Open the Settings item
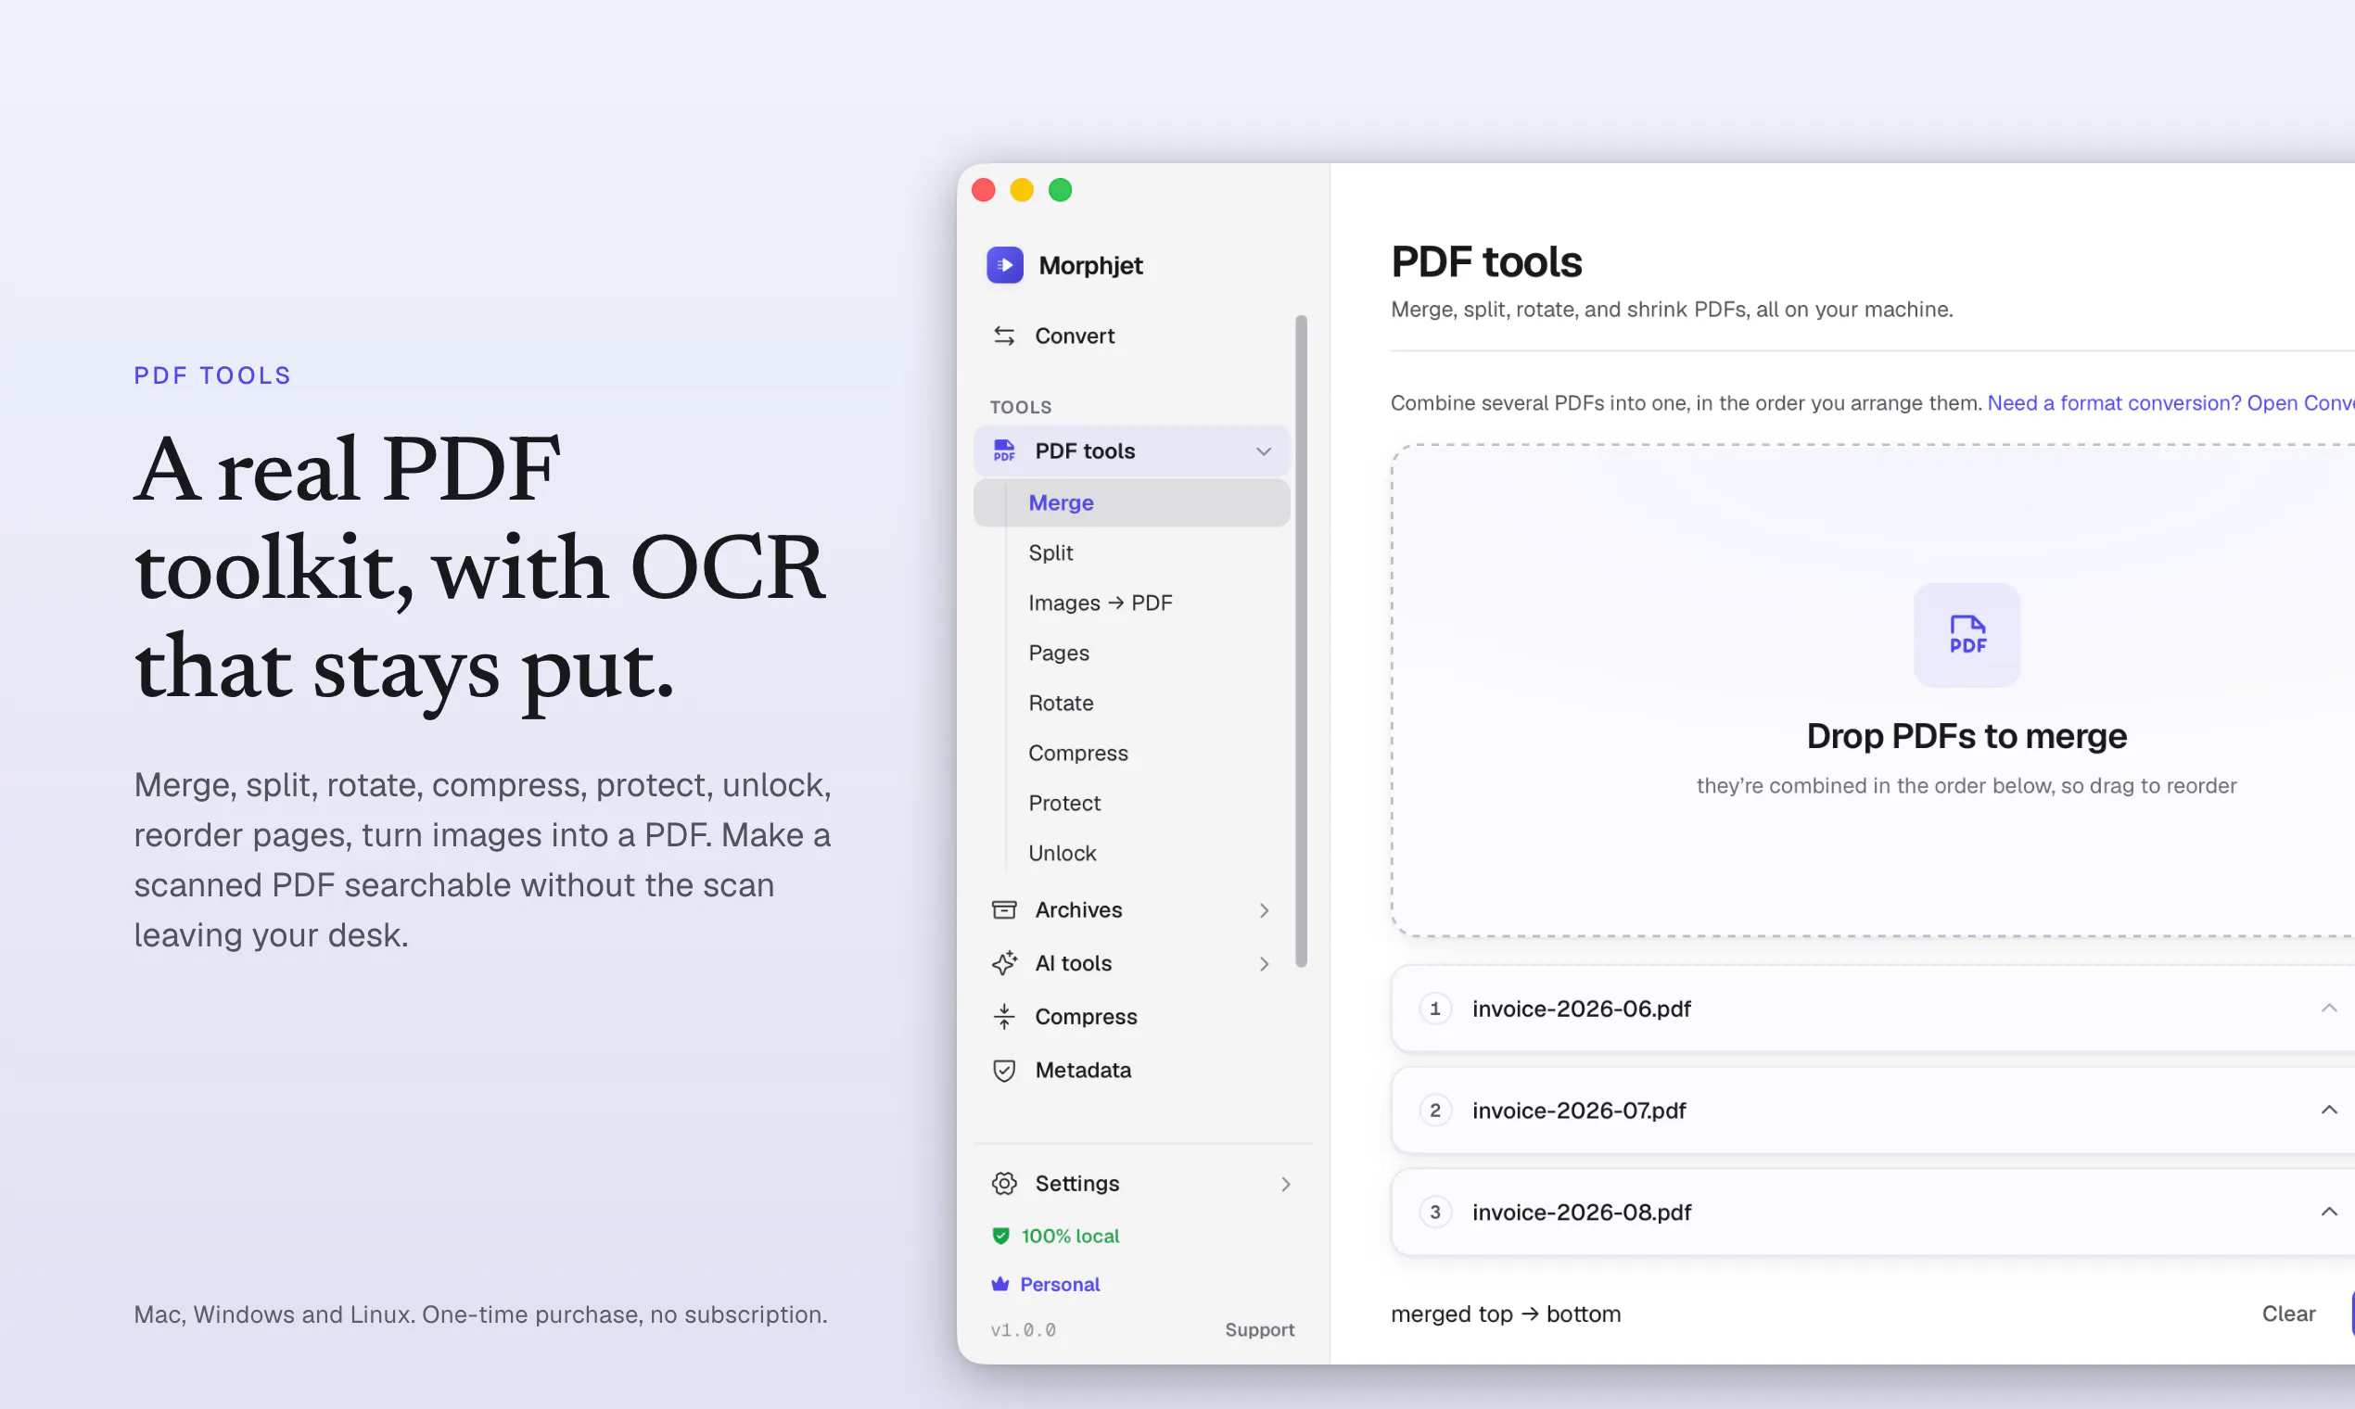This screenshot has width=2355, height=1409. 1142,1183
